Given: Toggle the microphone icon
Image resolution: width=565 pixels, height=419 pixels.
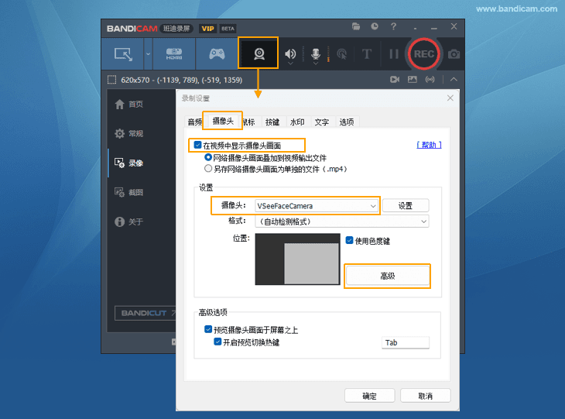Looking at the screenshot, I should 316,54.
